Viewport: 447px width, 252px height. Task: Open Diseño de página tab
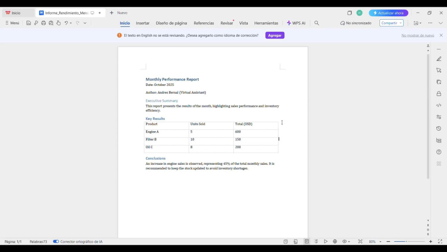[x=171, y=23]
